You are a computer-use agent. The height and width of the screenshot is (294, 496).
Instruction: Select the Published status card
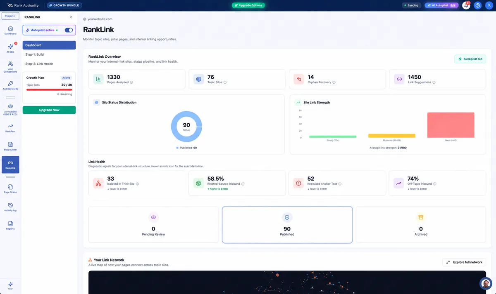click(287, 225)
